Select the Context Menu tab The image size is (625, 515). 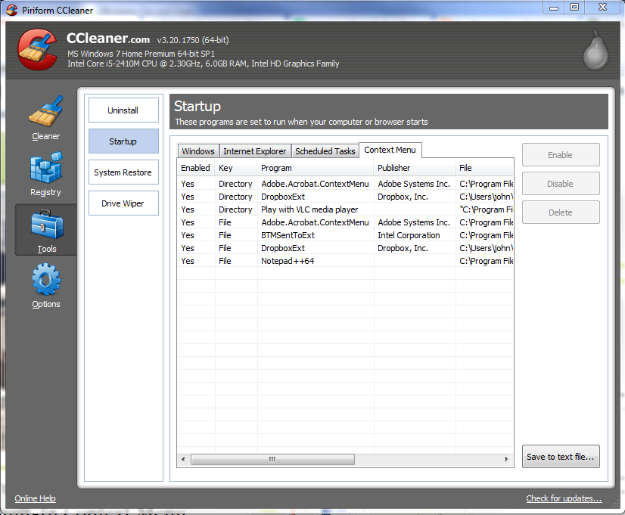coord(390,150)
